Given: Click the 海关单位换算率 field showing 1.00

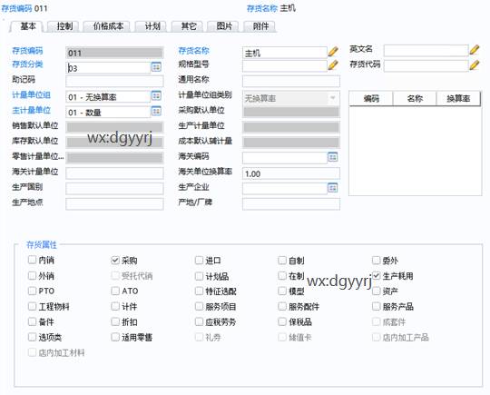Looking at the screenshot, I should [x=291, y=173].
